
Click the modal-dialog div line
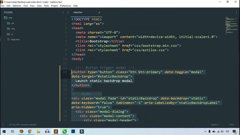pos(102,112)
